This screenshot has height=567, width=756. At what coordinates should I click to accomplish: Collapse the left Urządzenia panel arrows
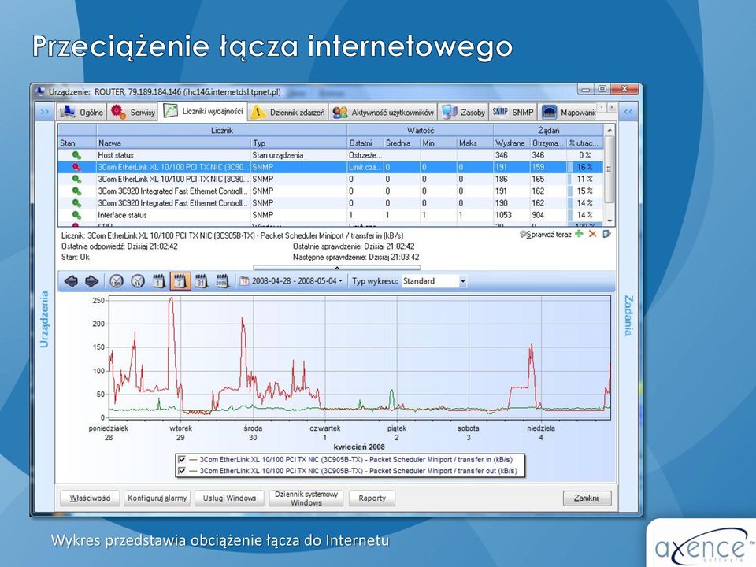(45, 112)
